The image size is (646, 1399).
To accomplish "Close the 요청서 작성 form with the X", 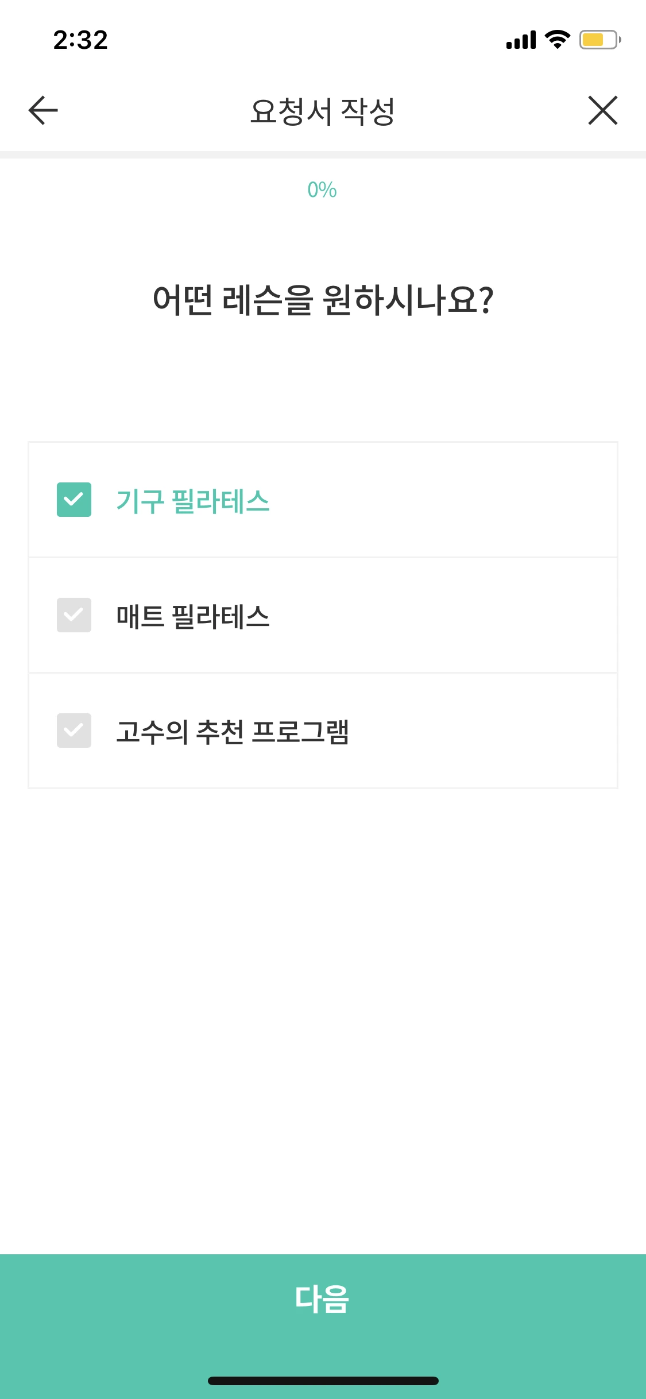I will (603, 111).
